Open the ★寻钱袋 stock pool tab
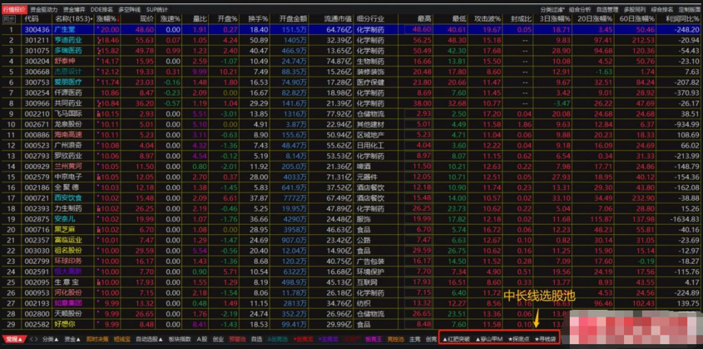The image size is (703, 349). tap(546, 339)
